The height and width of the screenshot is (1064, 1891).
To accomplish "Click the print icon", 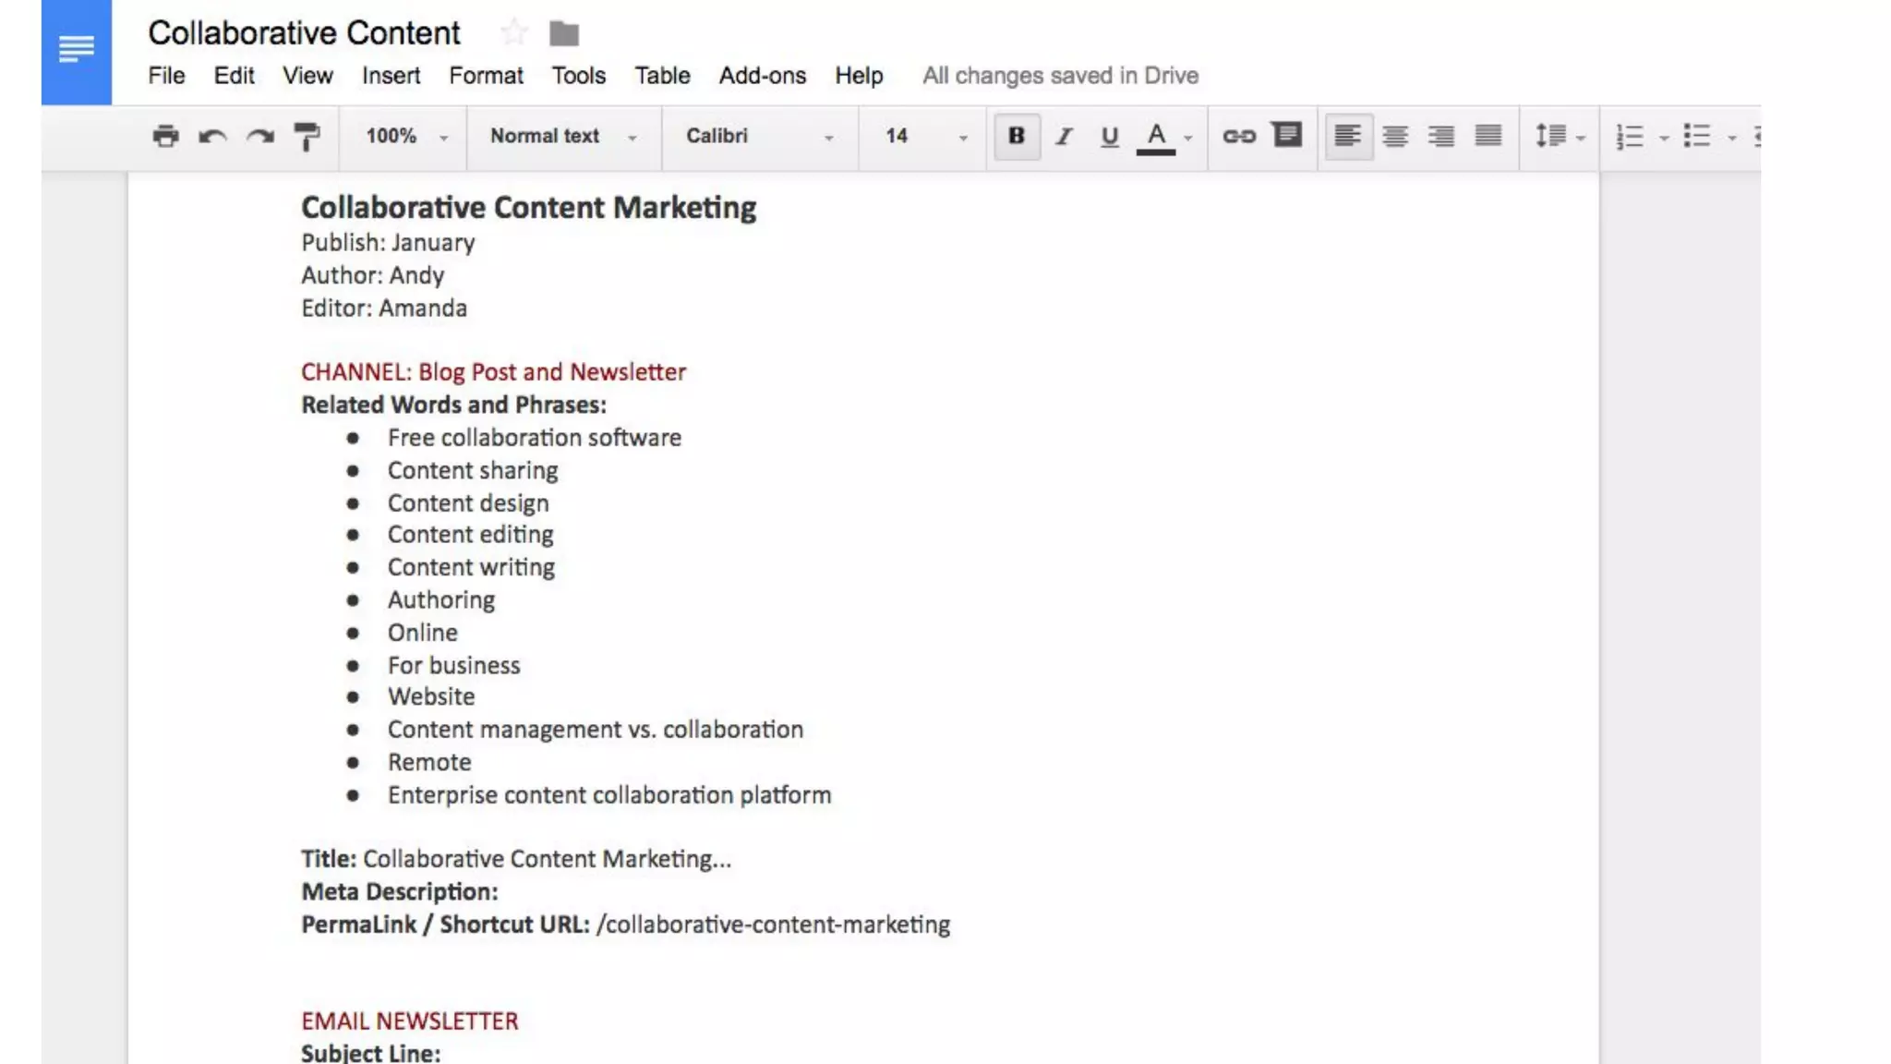I will (x=165, y=137).
